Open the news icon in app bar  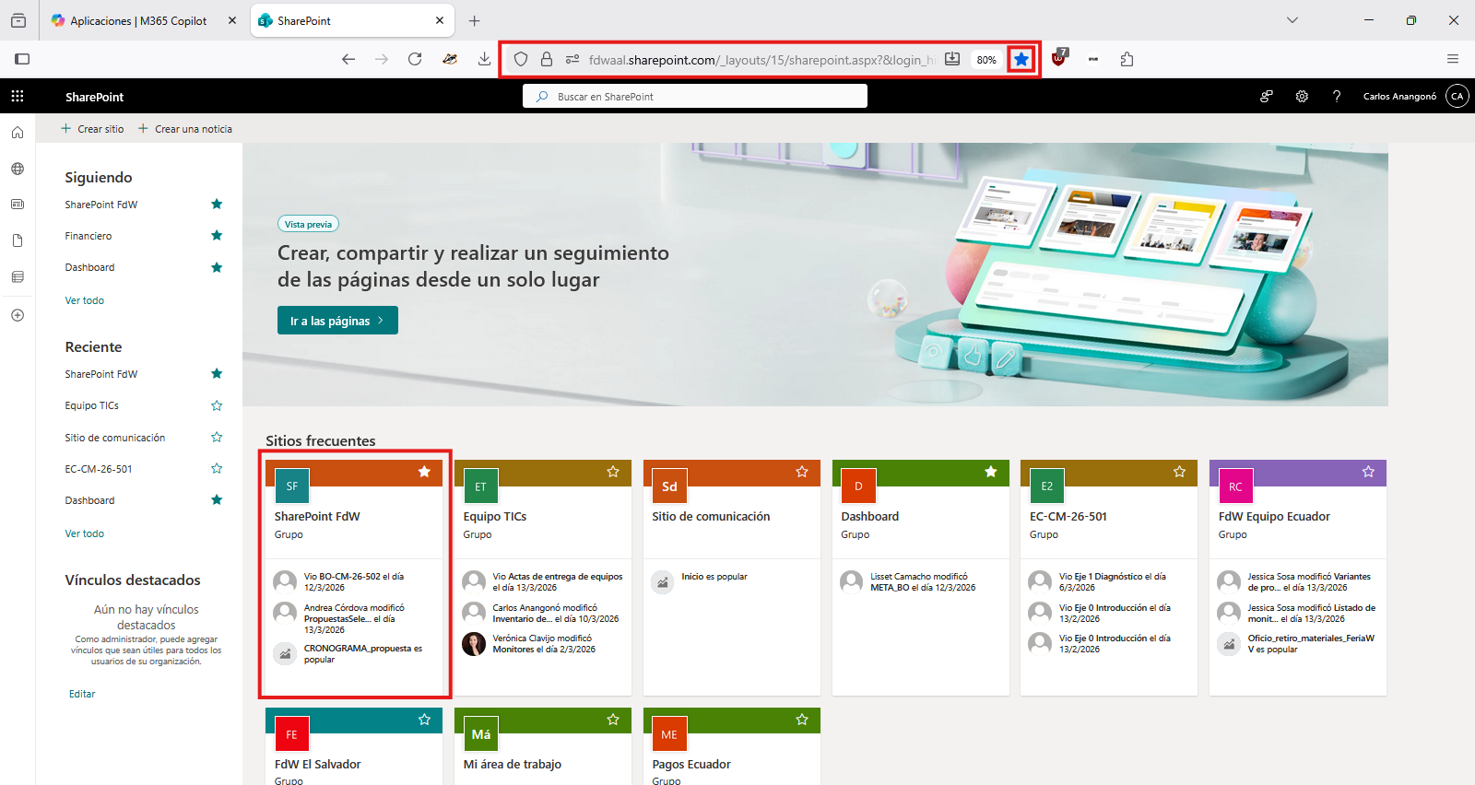tap(18, 205)
